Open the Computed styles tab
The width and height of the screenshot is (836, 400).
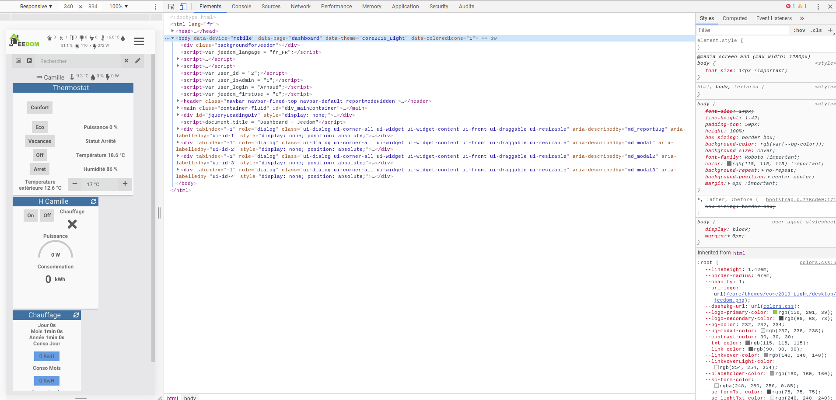pos(735,18)
